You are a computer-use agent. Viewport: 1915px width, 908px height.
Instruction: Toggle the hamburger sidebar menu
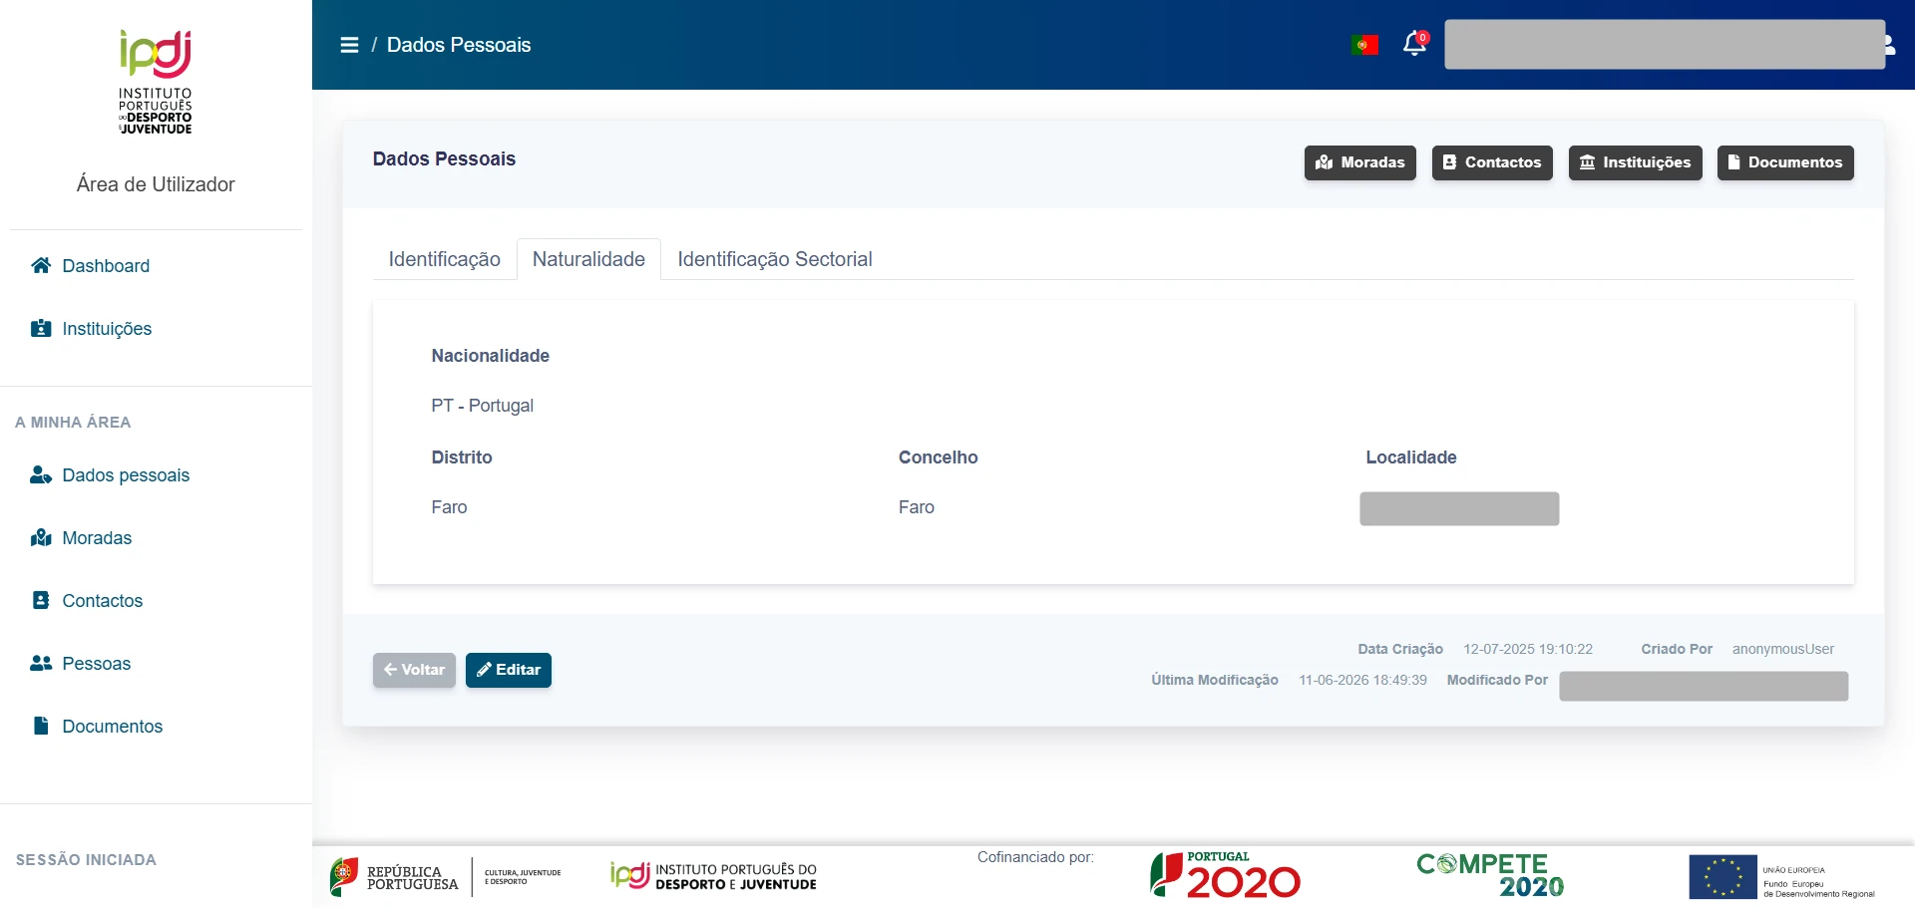point(349,45)
